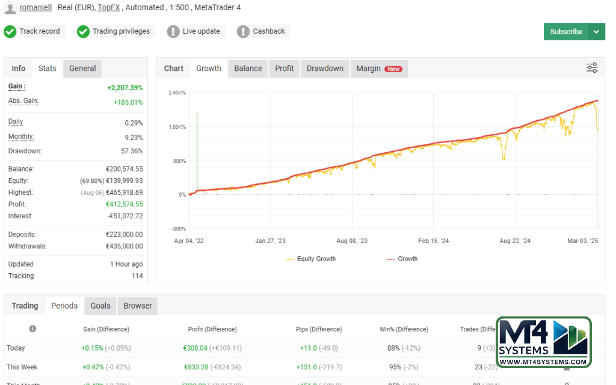Switch to the Goals tab

click(x=100, y=306)
